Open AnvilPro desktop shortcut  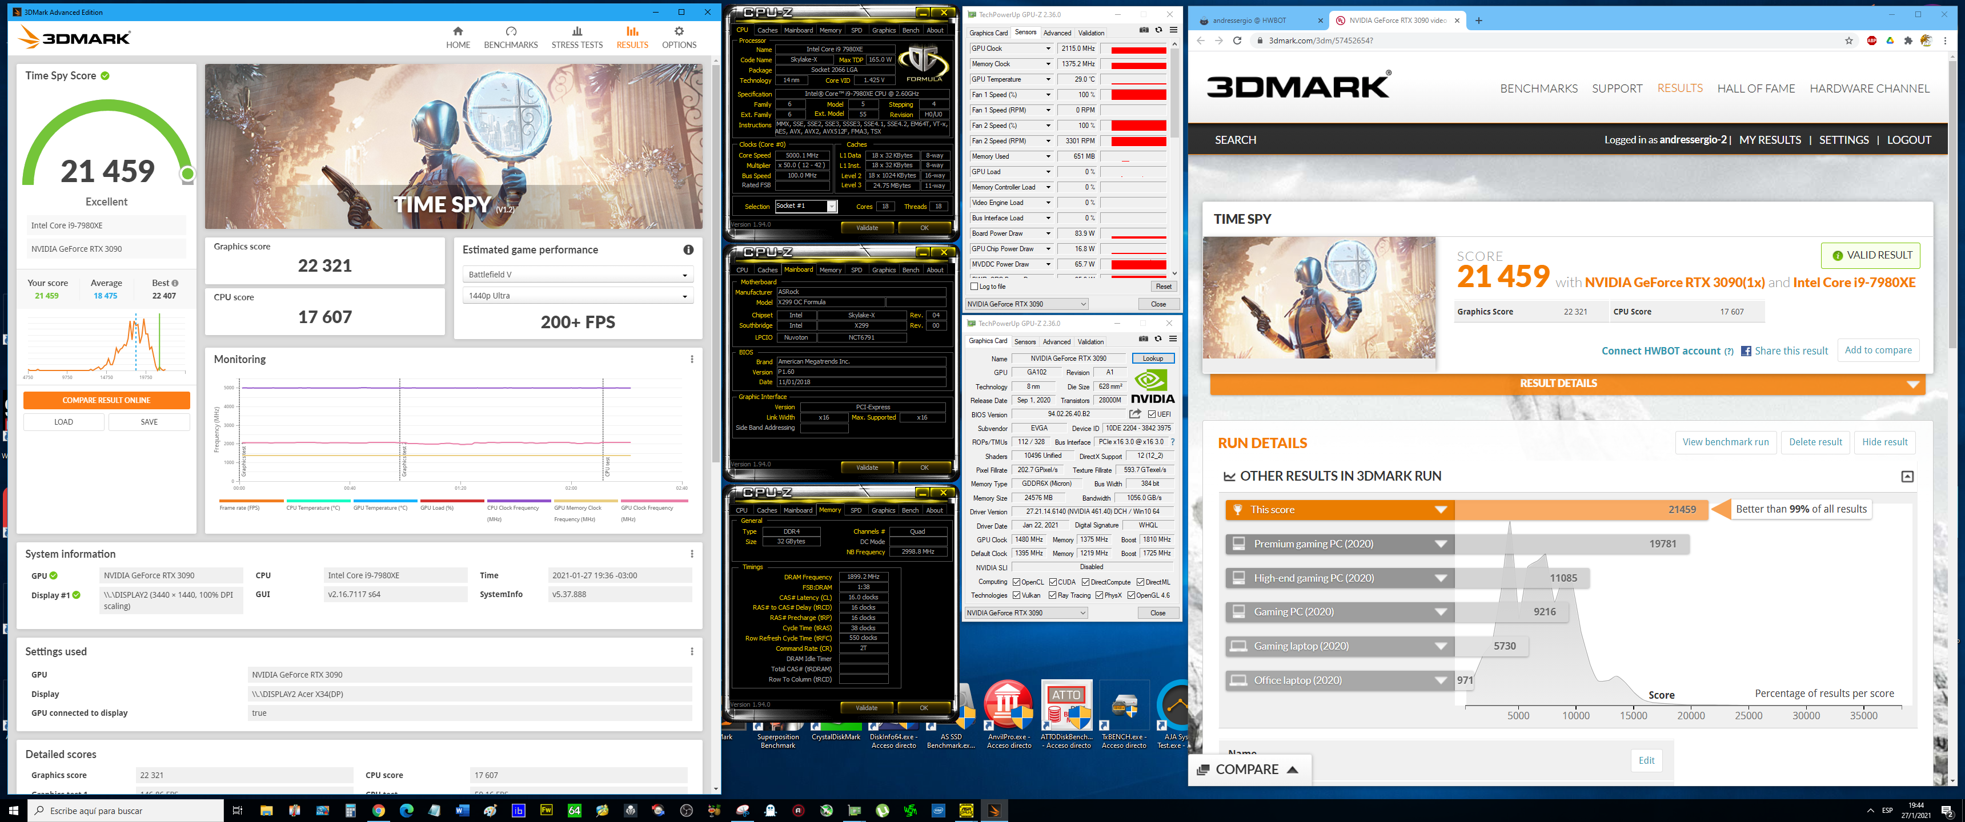pos(1008,715)
